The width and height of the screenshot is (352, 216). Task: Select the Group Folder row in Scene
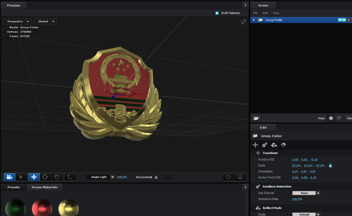[301, 20]
